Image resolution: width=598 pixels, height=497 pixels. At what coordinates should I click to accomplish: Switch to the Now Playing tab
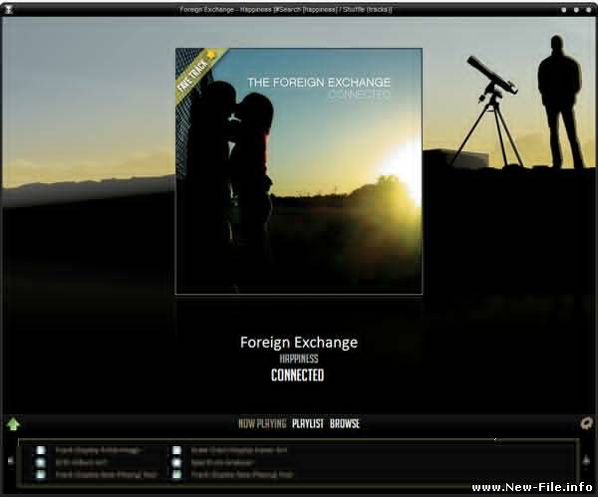261,423
